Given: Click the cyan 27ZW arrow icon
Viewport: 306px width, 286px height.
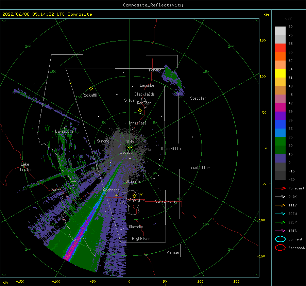Looking at the screenshot, I should [x=280, y=214].
